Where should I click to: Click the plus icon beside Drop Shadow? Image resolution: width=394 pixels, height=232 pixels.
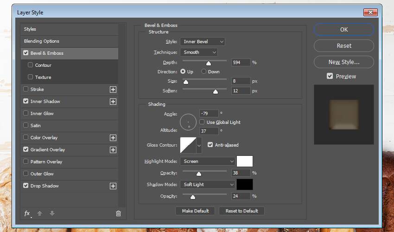pos(113,186)
